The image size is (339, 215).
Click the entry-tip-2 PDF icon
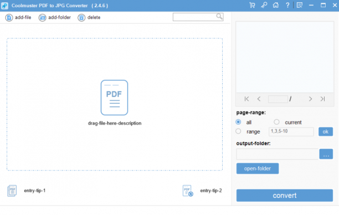188,191
